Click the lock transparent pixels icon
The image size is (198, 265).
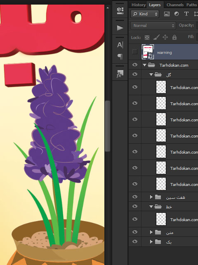[x=147, y=37]
